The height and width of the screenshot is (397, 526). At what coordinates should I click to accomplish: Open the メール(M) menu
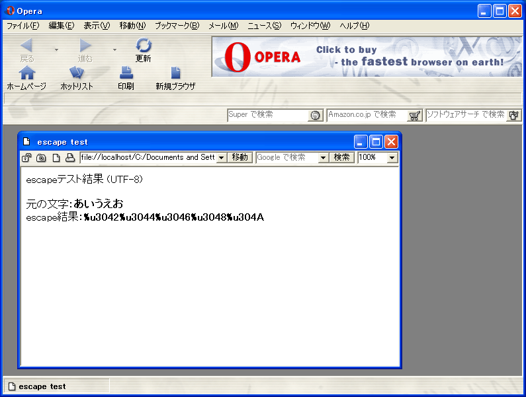[x=223, y=26]
